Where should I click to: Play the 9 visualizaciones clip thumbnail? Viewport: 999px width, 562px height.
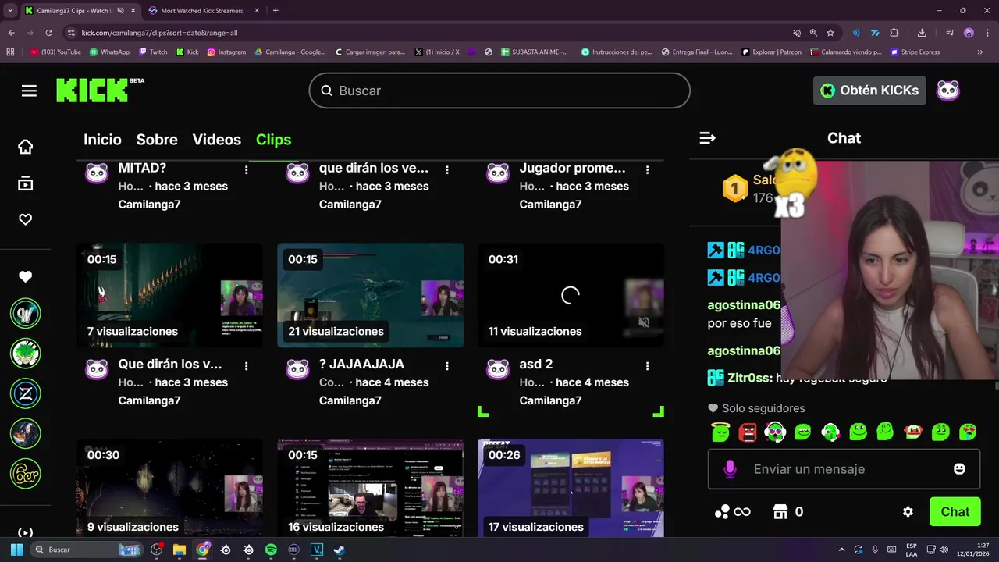(x=169, y=488)
